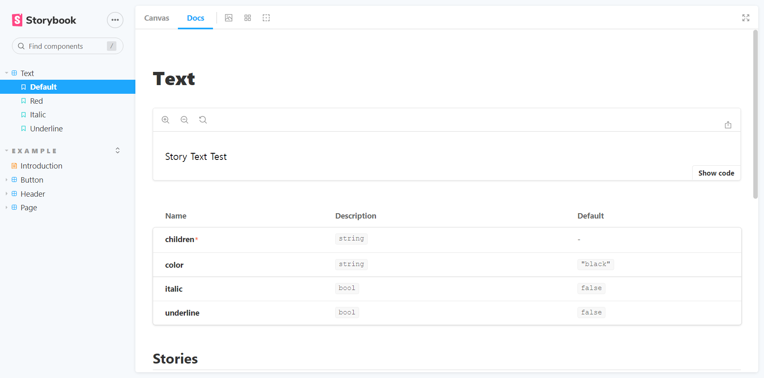The image size is (764, 378).
Task: Open the Storybook shortcuts menu button
Action: (115, 20)
